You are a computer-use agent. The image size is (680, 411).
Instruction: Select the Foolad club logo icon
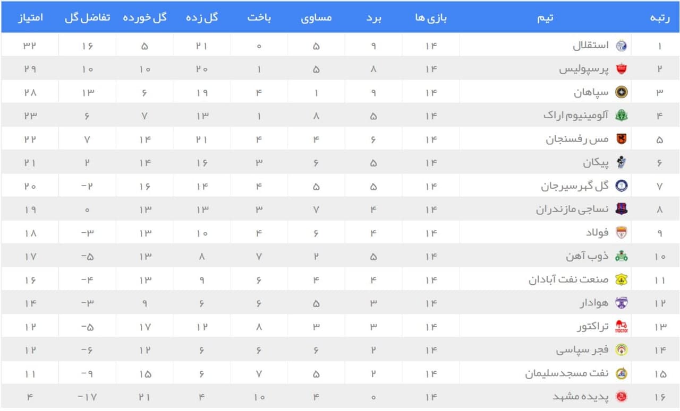click(x=621, y=233)
